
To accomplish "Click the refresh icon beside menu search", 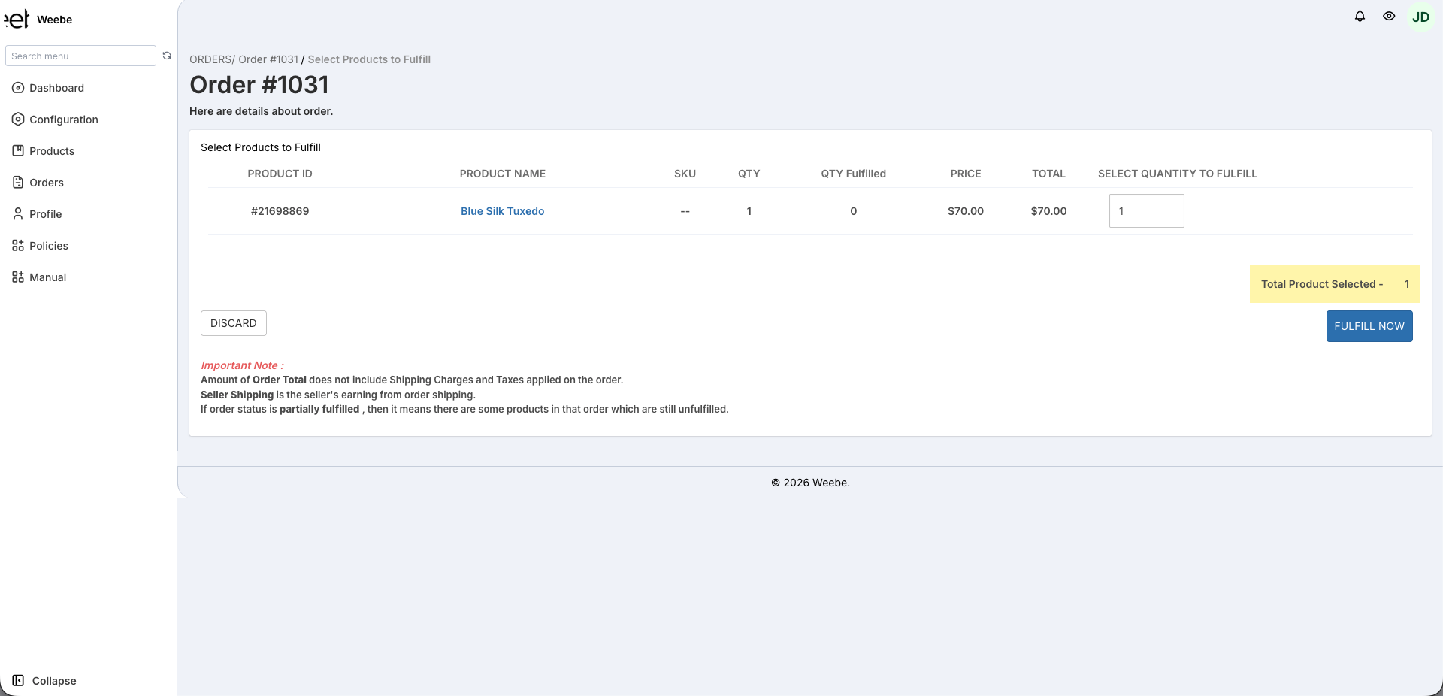I will (167, 56).
